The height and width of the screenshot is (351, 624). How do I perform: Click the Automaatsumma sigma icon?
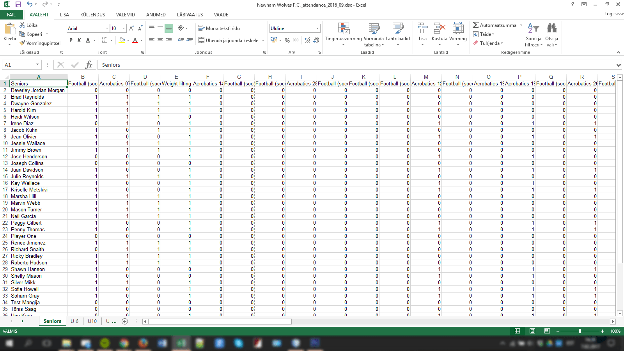point(475,25)
